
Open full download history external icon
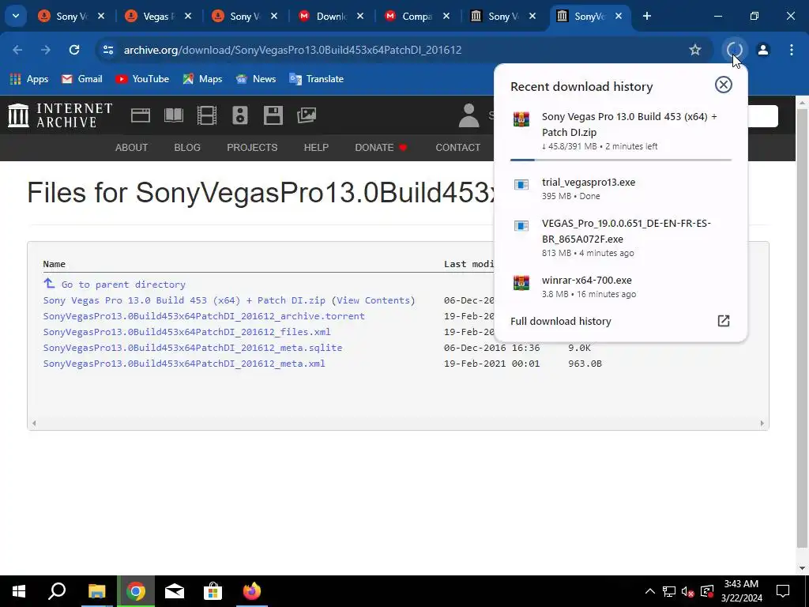724,321
